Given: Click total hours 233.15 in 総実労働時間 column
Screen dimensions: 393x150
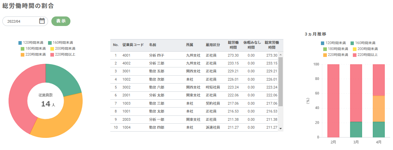Looking at the screenshot, I should pos(272,63).
